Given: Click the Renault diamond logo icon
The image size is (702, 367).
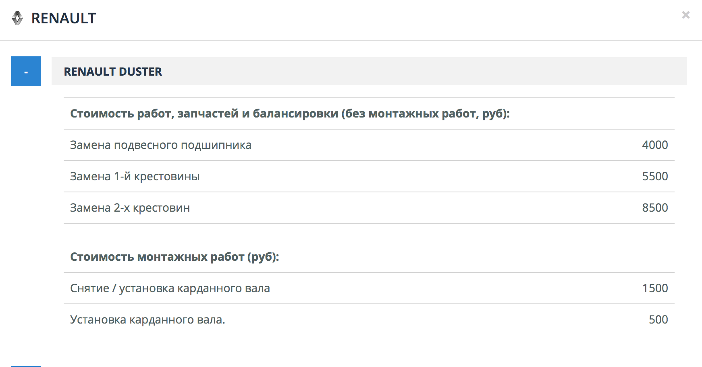Looking at the screenshot, I should (17, 19).
